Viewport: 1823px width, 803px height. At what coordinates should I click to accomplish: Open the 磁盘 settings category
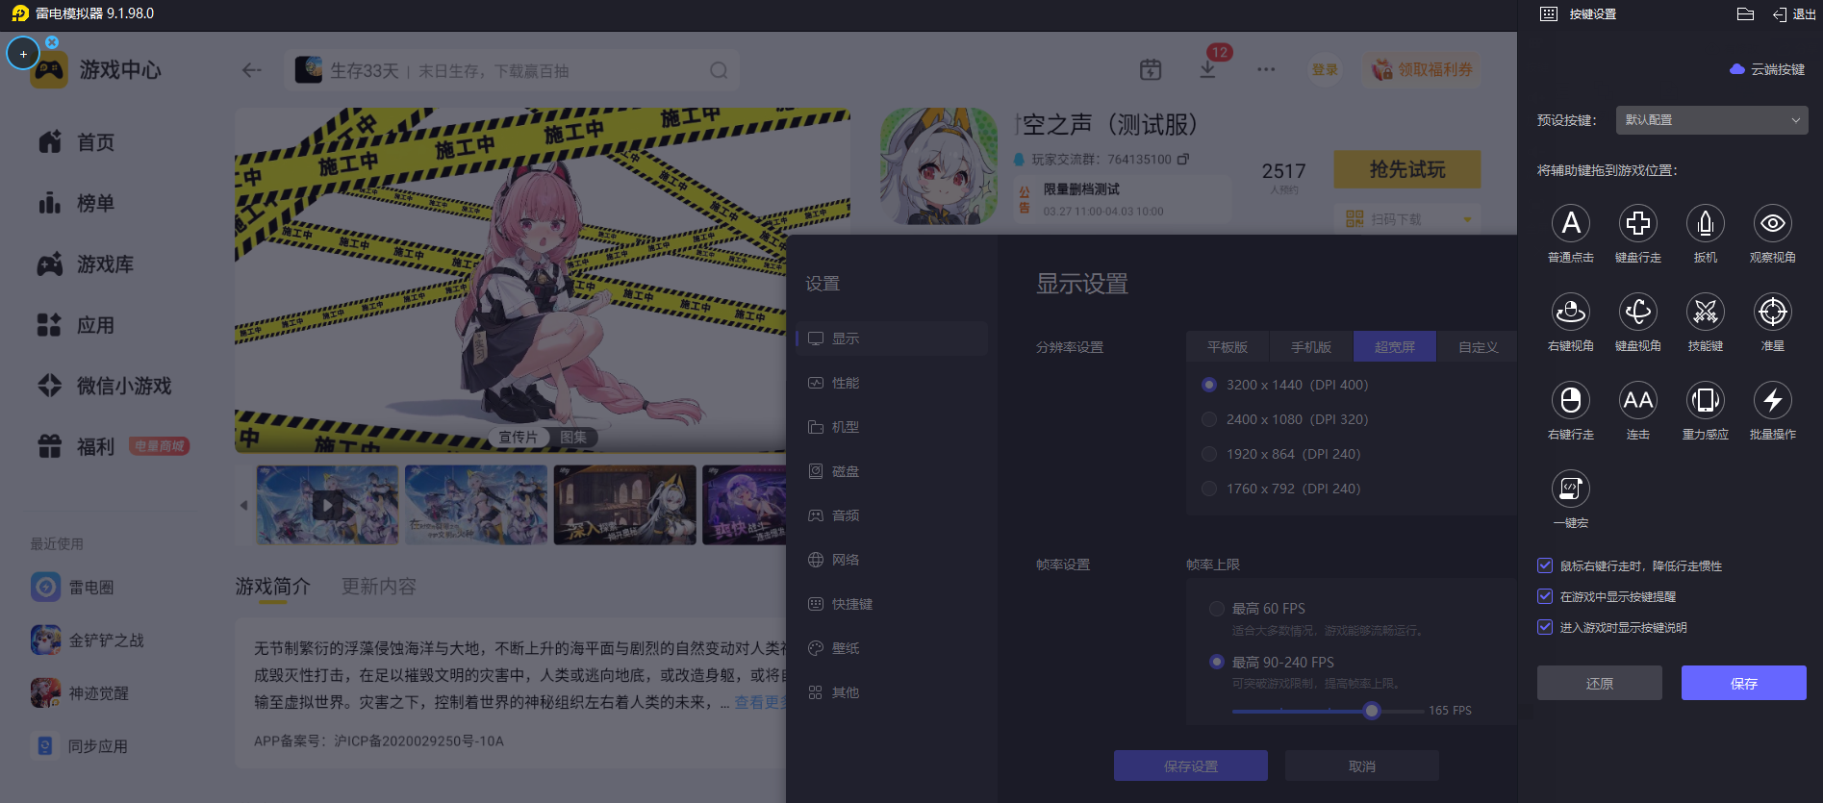pyautogui.click(x=892, y=471)
